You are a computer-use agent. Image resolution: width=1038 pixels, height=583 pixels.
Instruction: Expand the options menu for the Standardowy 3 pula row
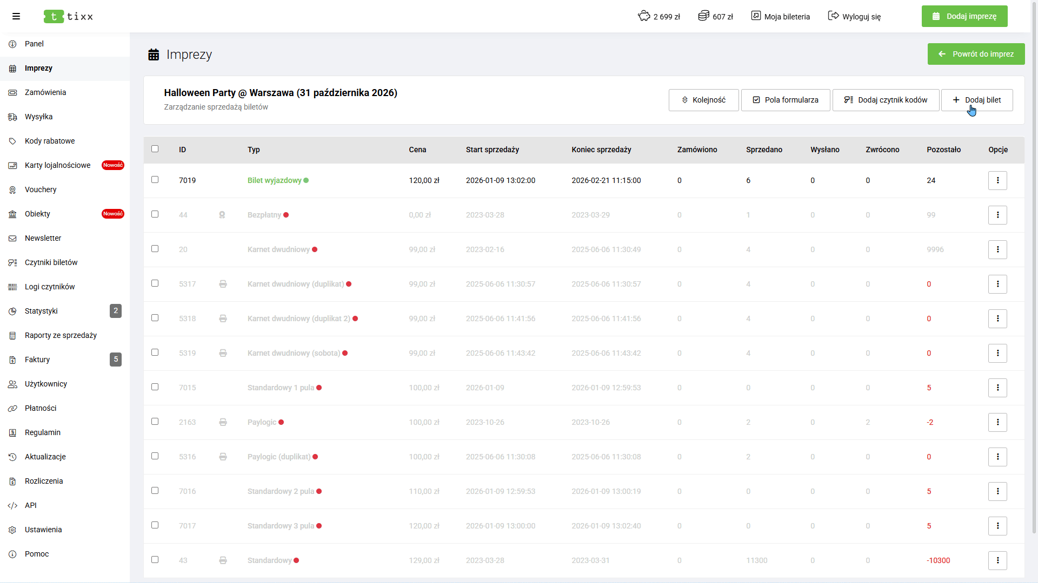(x=997, y=526)
